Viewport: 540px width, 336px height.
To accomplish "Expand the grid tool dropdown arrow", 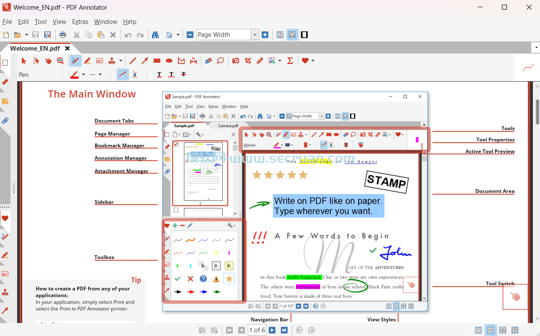I will pos(178,35).
